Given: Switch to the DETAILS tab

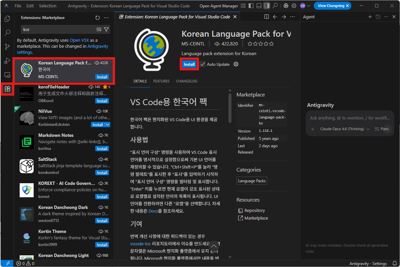Looking at the screenshot, I should tap(140, 81).
